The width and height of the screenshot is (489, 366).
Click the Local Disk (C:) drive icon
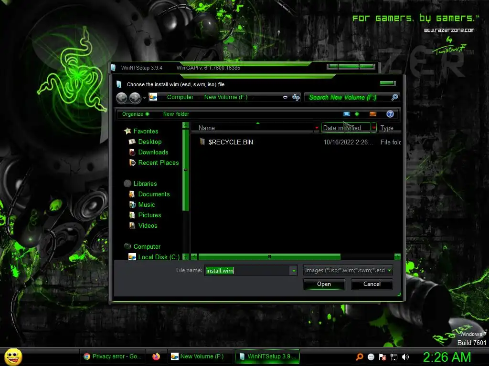tap(132, 257)
